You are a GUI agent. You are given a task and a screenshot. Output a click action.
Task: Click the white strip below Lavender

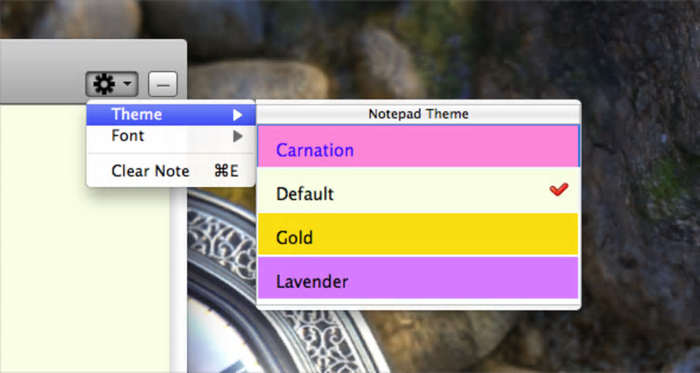tap(417, 302)
